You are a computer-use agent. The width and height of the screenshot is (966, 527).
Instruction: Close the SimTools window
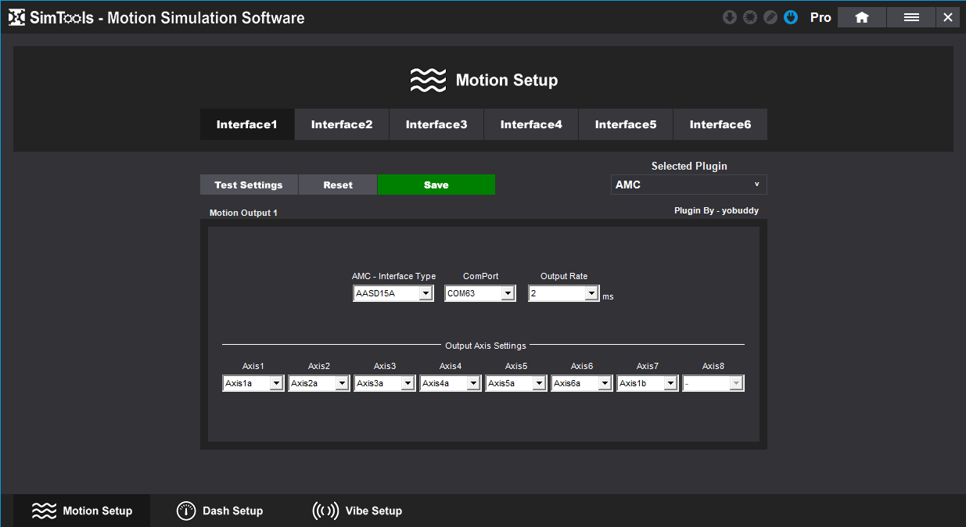[x=948, y=17]
